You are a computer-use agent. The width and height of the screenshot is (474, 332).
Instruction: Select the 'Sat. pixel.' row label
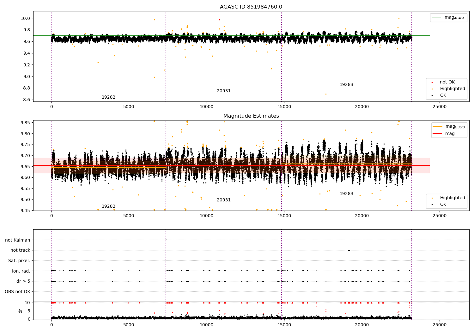click(x=19, y=261)
